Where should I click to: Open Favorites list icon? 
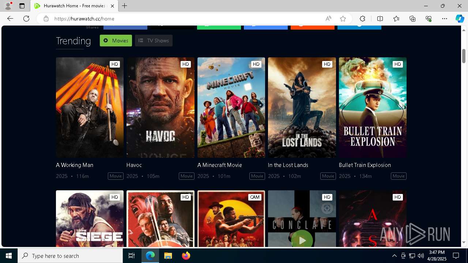tap(396, 19)
